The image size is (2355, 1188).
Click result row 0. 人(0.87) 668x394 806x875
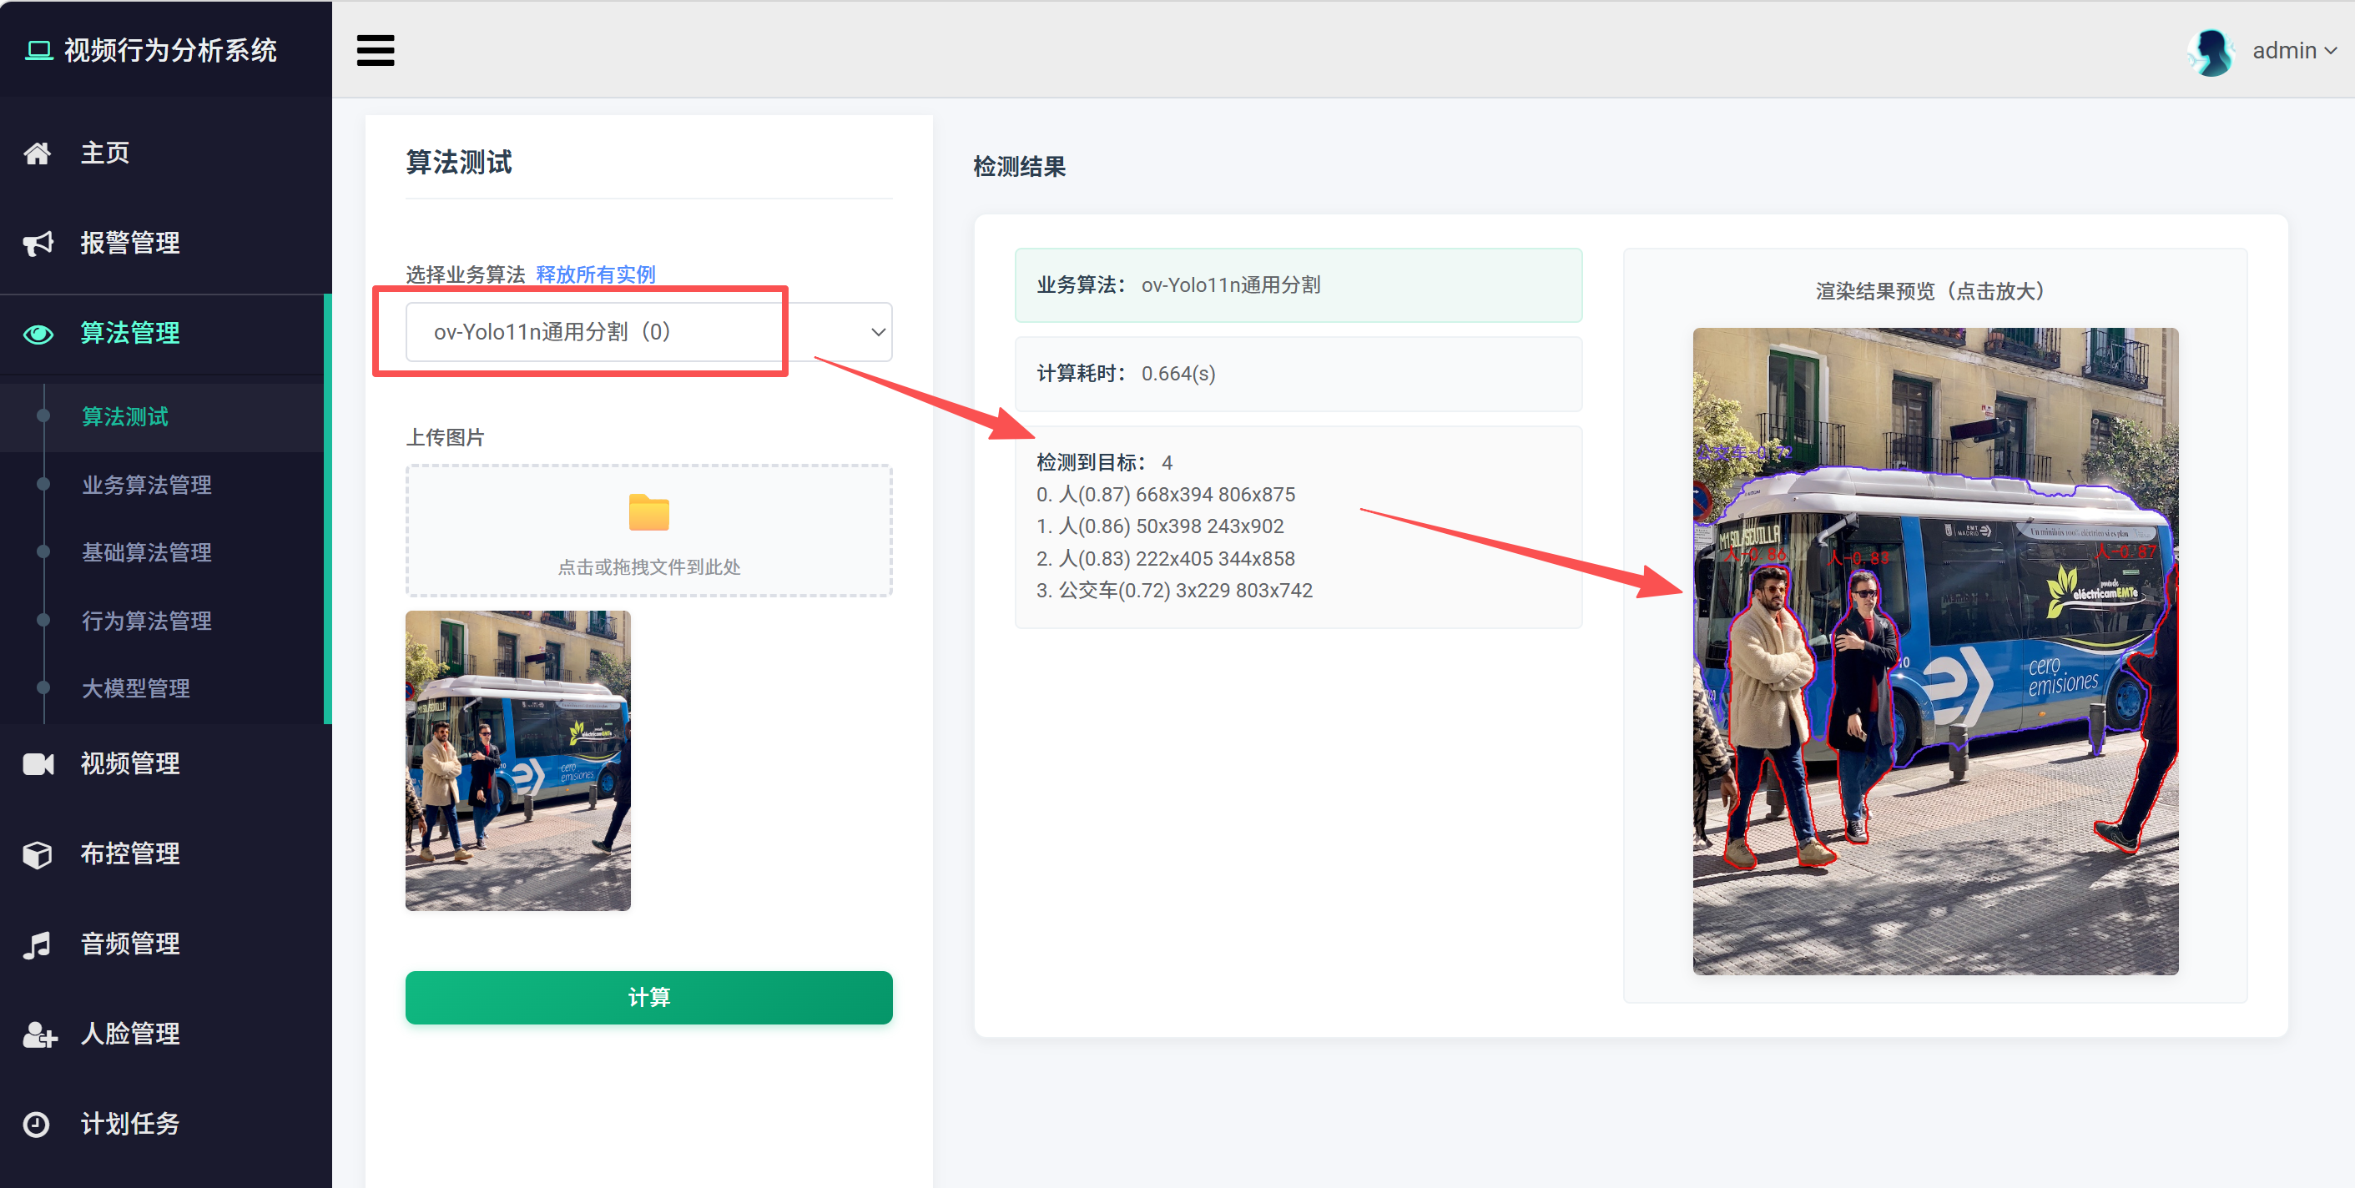pyautogui.click(x=1166, y=495)
